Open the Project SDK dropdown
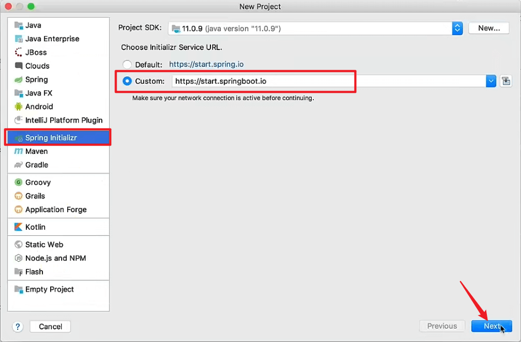The width and height of the screenshot is (521, 342). click(457, 28)
